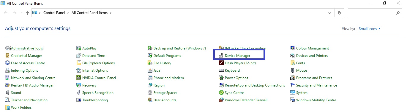The height and width of the screenshot is (112, 407).
Task: Click the Region globe icon
Action: 150,85
